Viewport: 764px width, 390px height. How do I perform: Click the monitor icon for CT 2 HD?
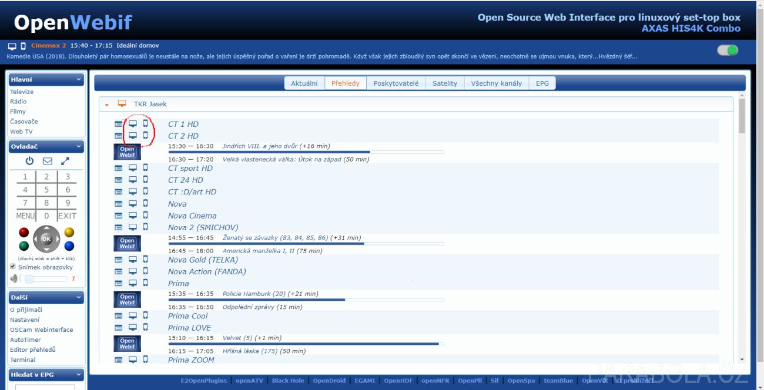click(x=133, y=136)
